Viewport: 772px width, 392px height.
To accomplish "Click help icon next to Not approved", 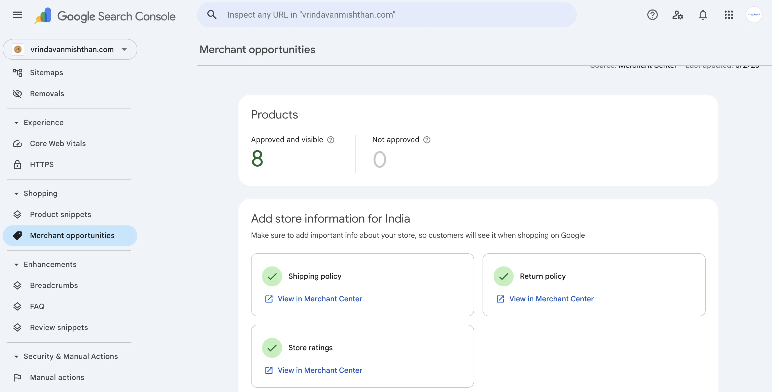I will (427, 140).
